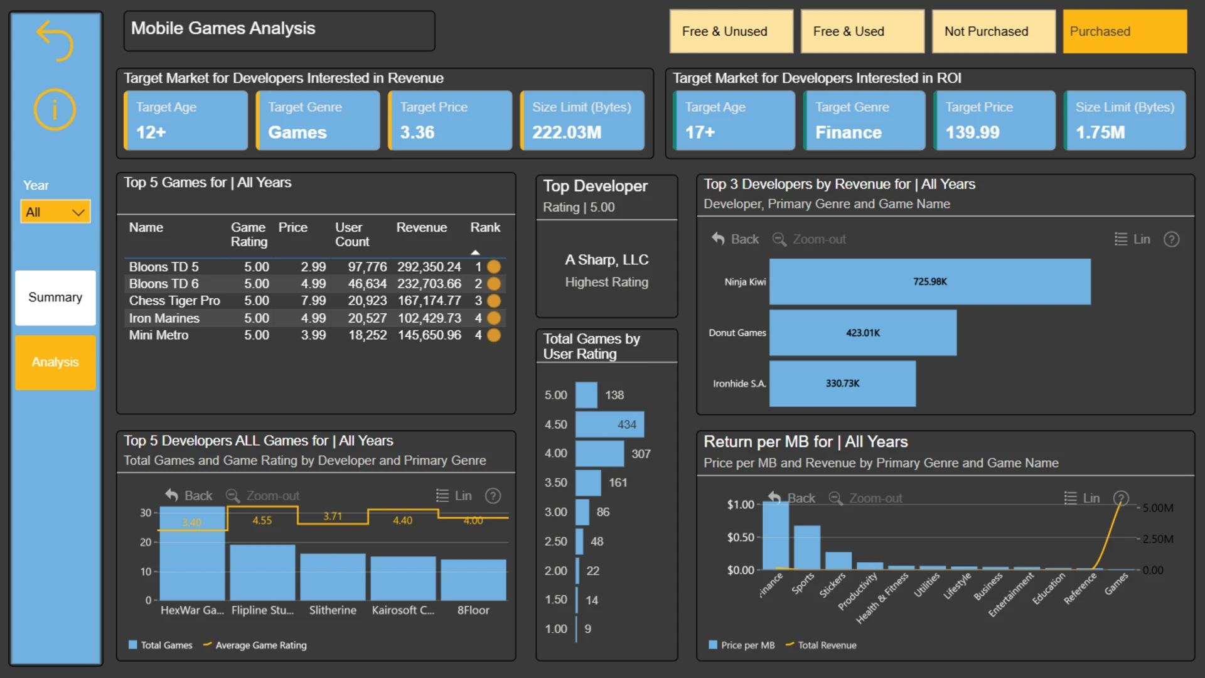Click Zoom-out icon in Top 3 Developers chart
Image resolution: width=1205 pixels, height=678 pixels.
tap(779, 239)
